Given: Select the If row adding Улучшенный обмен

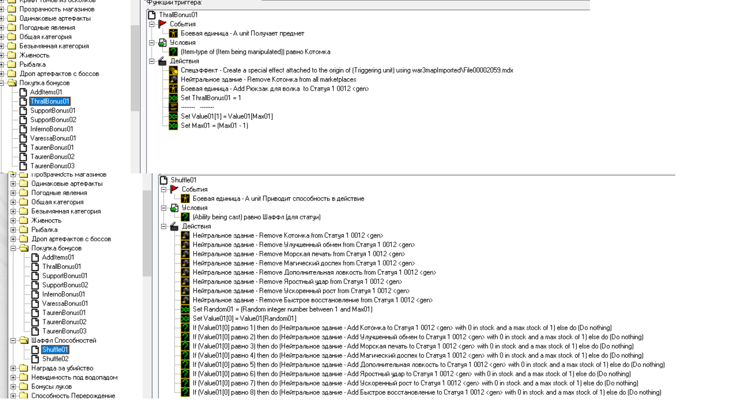Looking at the screenshot, I should tap(418, 337).
